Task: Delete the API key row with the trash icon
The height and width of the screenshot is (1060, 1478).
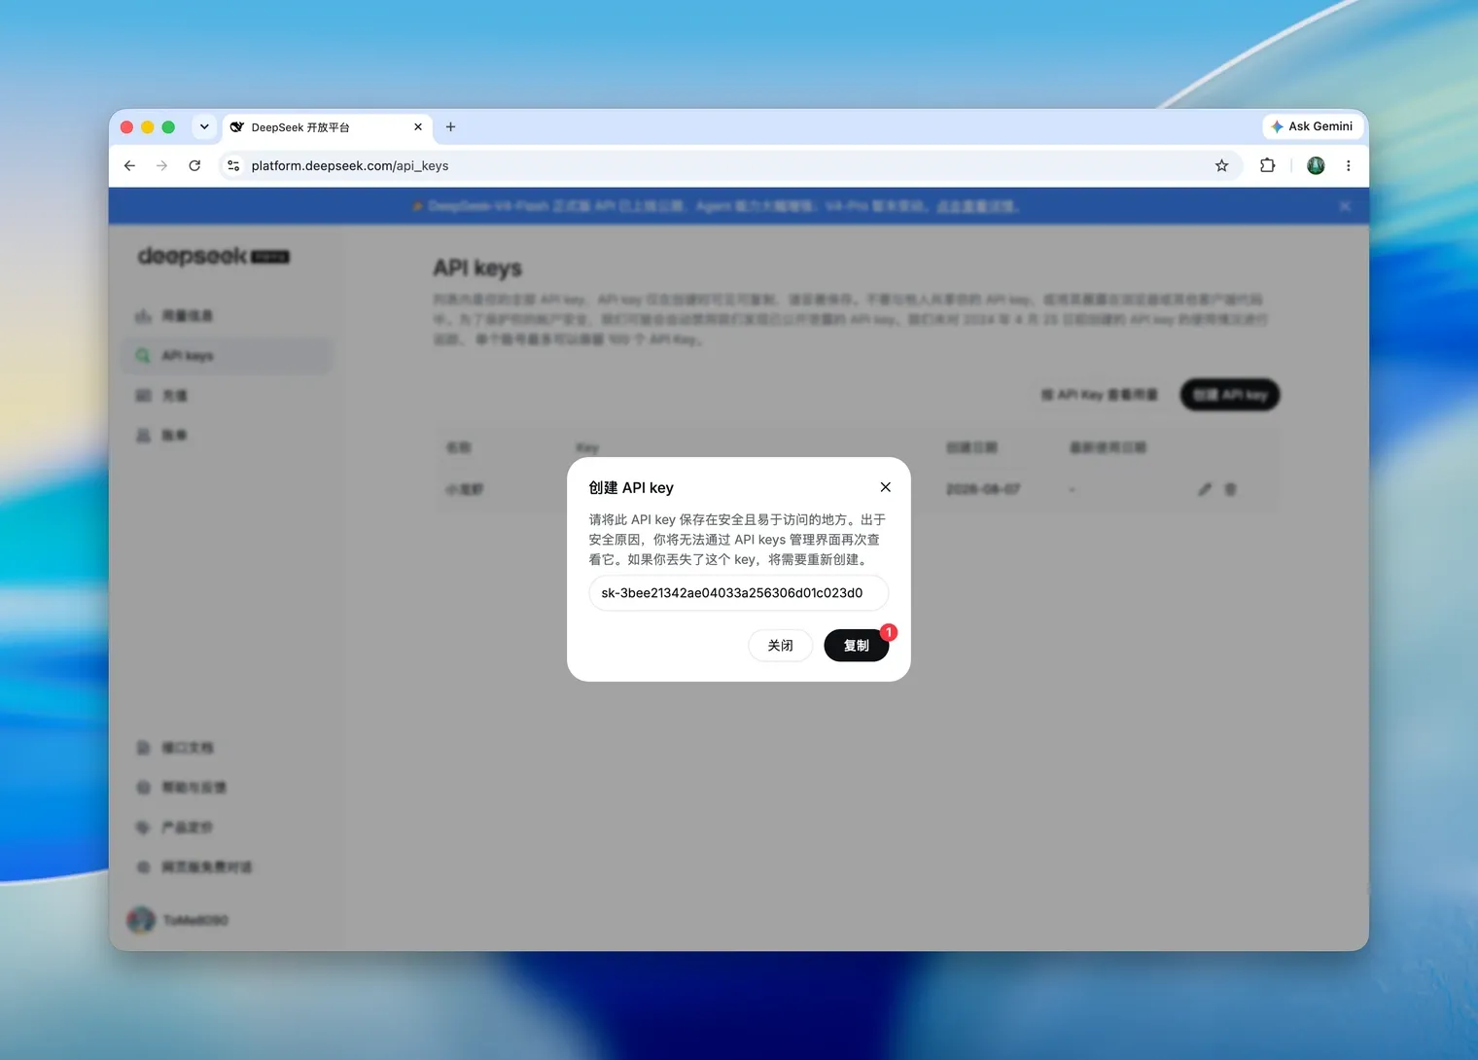Action: pos(1230,489)
